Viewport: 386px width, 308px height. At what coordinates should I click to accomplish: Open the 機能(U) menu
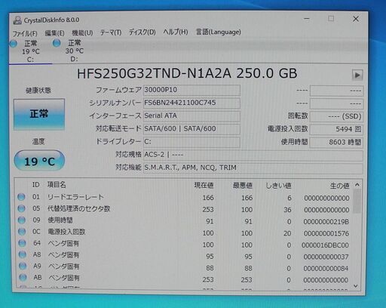pyautogui.click(x=82, y=32)
